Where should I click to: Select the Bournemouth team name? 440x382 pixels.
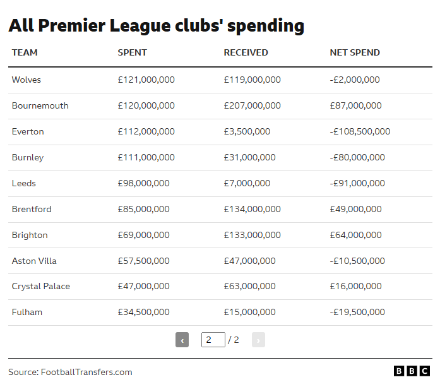pos(40,105)
